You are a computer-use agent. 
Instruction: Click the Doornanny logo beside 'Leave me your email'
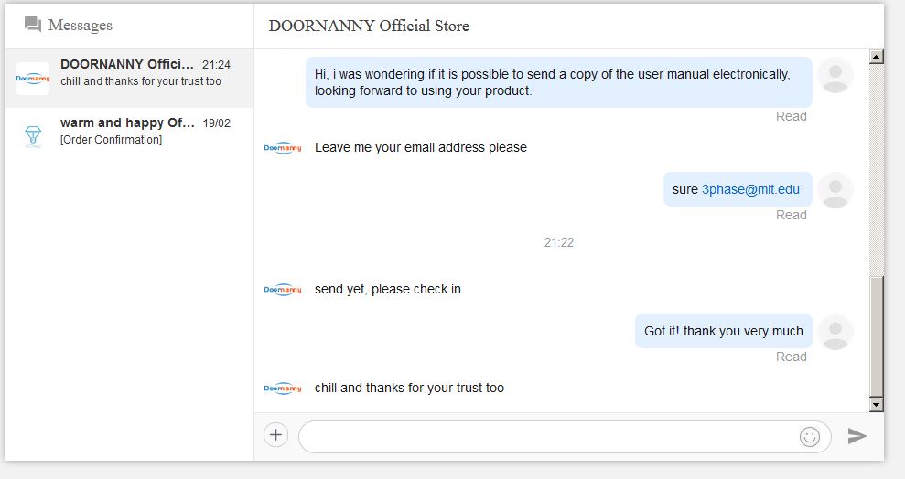point(283,148)
